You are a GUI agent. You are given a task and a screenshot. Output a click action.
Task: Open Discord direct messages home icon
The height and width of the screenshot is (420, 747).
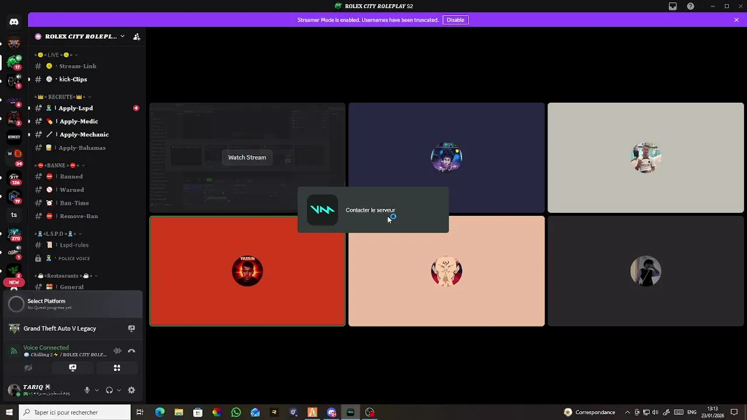click(14, 22)
